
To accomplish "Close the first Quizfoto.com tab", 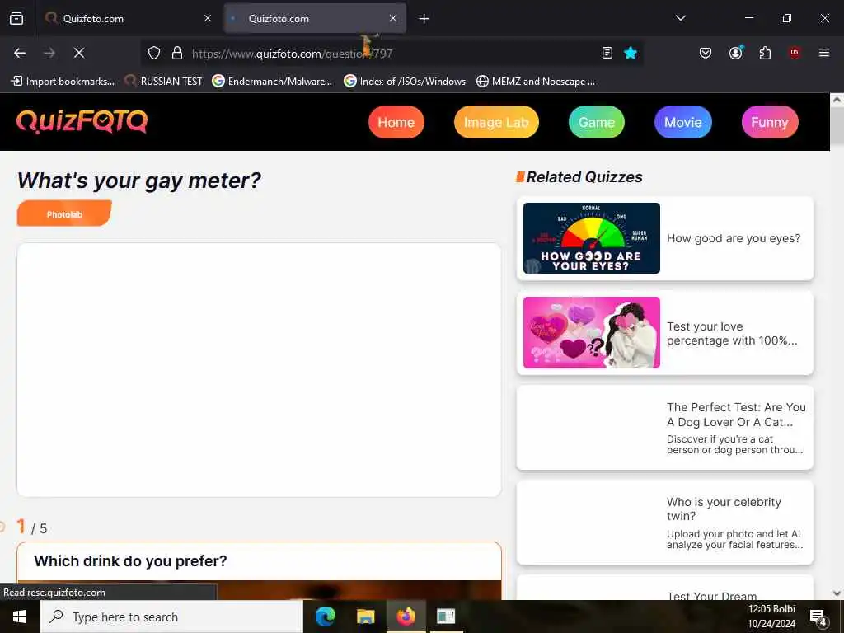I will tap(208, 18).
